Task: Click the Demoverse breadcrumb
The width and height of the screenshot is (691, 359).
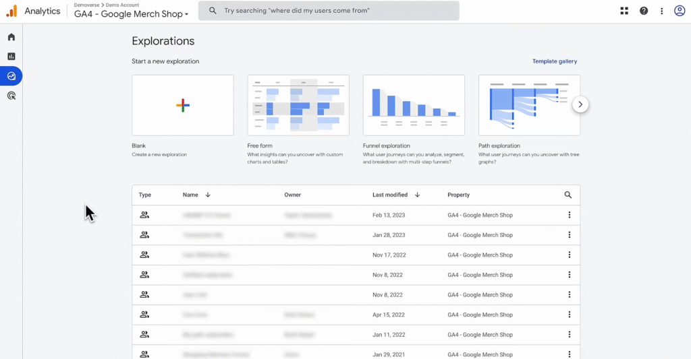Action: point(86,5)
